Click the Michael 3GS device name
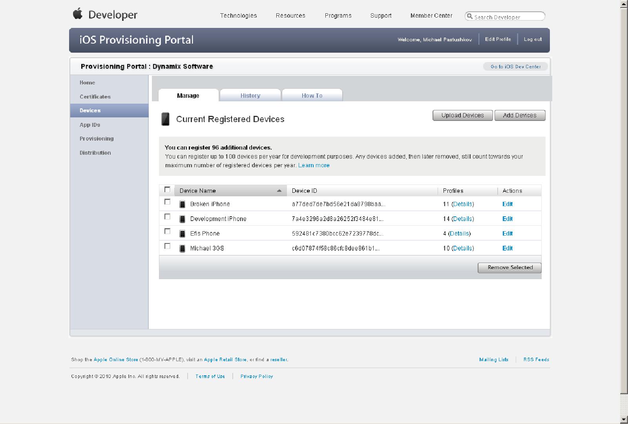Image resolution: width=628 pixels, height=424 pixels. (207, 249)
